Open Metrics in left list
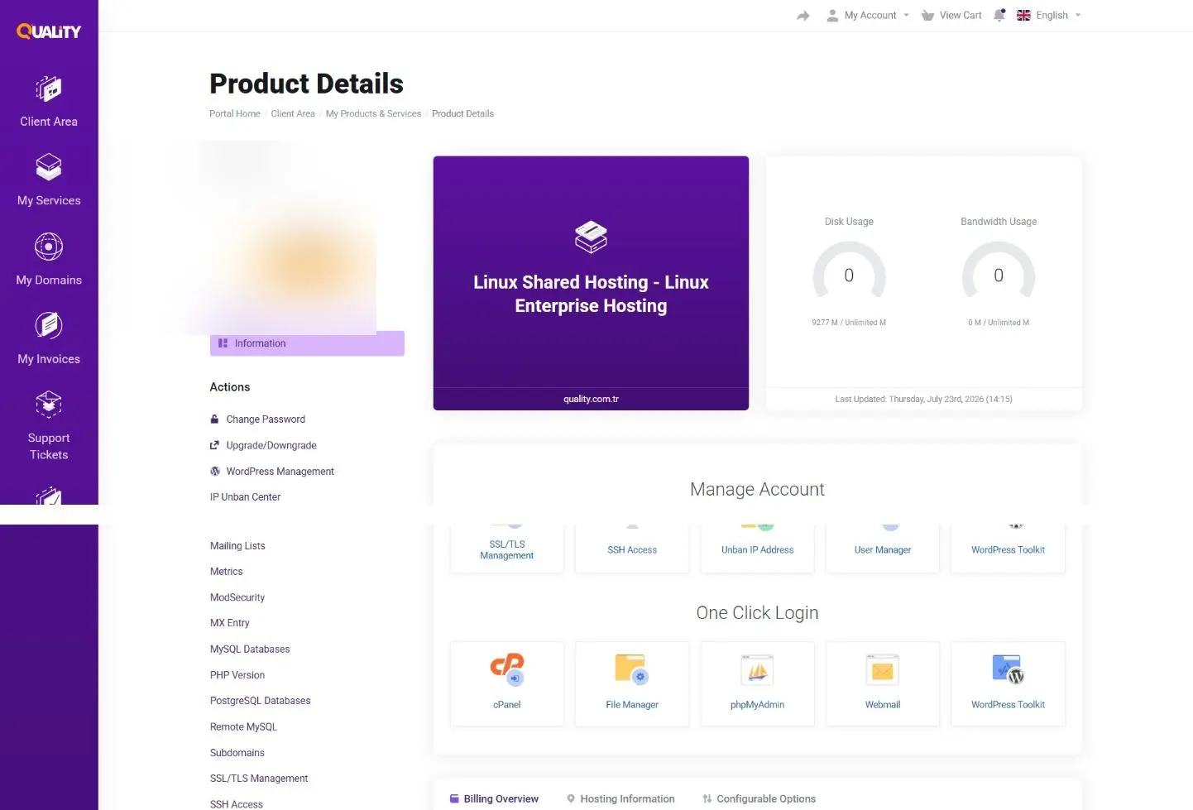 (x=227, y=572)
